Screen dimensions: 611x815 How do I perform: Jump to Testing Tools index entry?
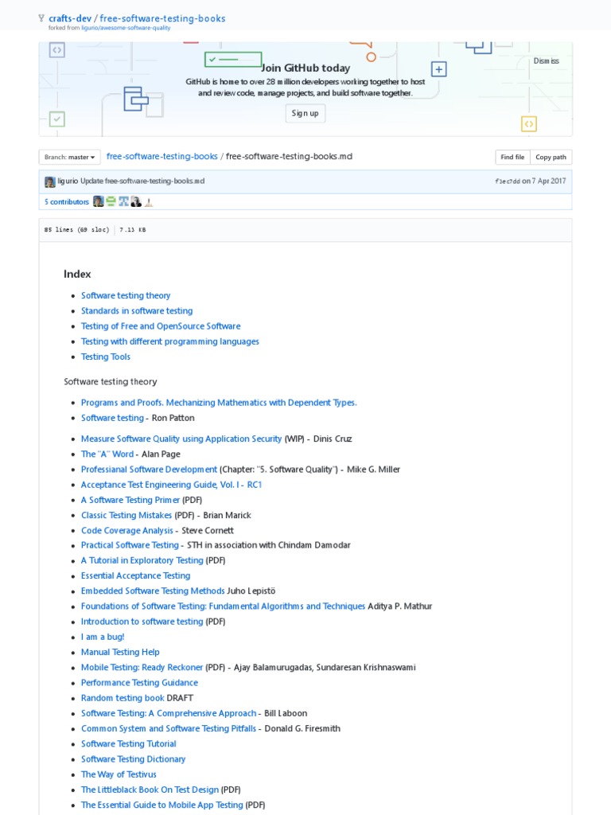(x=106, y=357)
